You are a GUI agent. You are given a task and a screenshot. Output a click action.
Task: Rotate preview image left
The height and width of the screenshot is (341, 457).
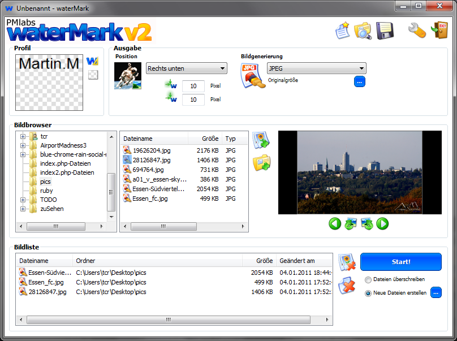tap(351, 224)
